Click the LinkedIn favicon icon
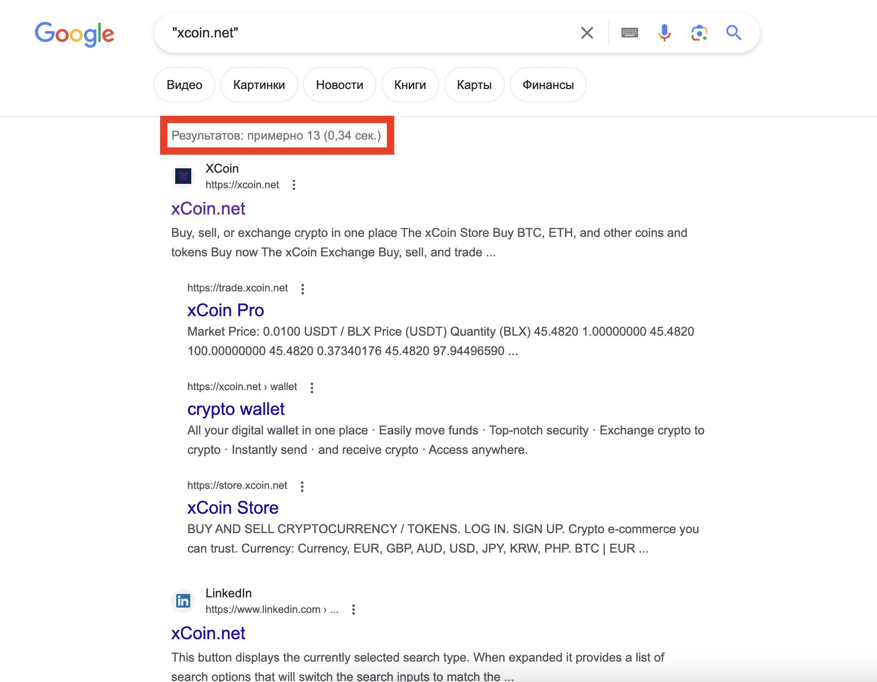The width and height of the screenshot is (877, 682). 183,601
